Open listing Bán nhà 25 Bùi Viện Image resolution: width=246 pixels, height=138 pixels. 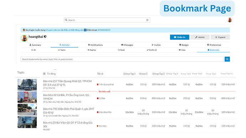pyautogui.click(x=68, y=124)
